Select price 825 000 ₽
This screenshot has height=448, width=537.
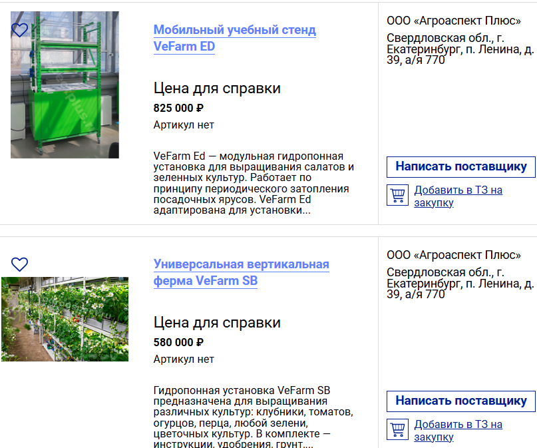click(178, 108)
